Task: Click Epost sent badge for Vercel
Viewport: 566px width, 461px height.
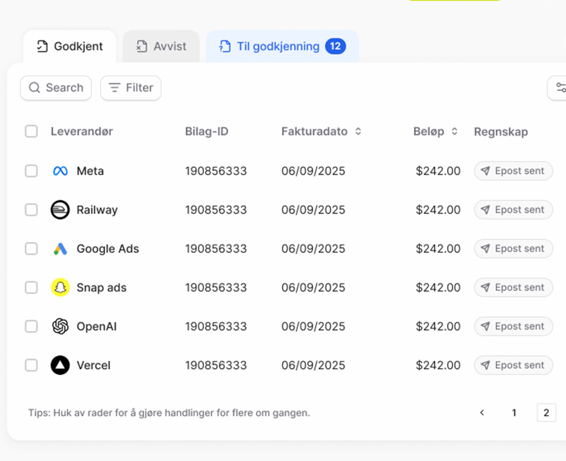Action: (513, 366)
